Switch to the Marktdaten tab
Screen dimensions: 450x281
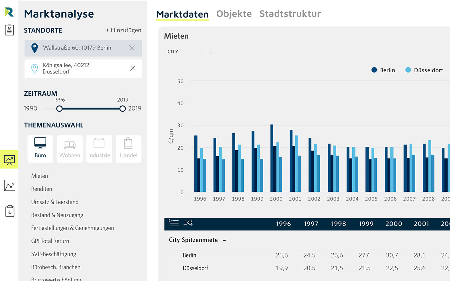[x=182, y=14]
